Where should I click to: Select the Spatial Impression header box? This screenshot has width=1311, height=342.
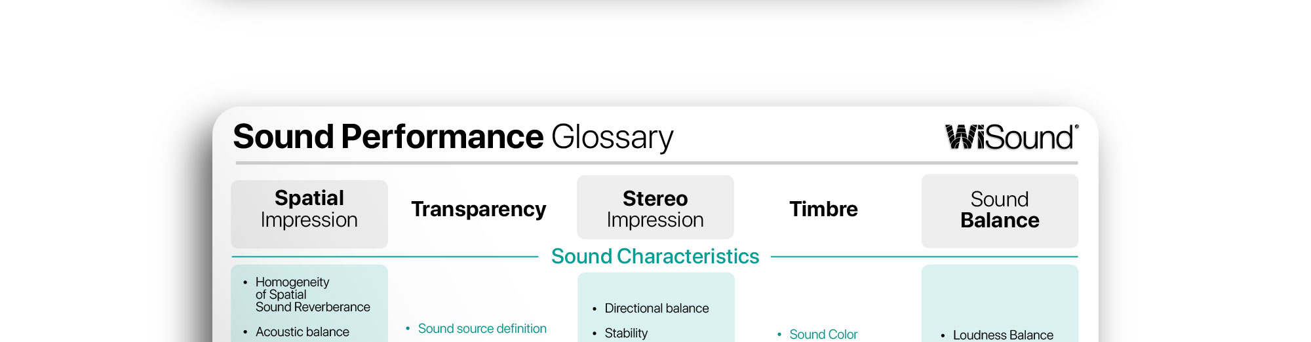tap(309, 214)
